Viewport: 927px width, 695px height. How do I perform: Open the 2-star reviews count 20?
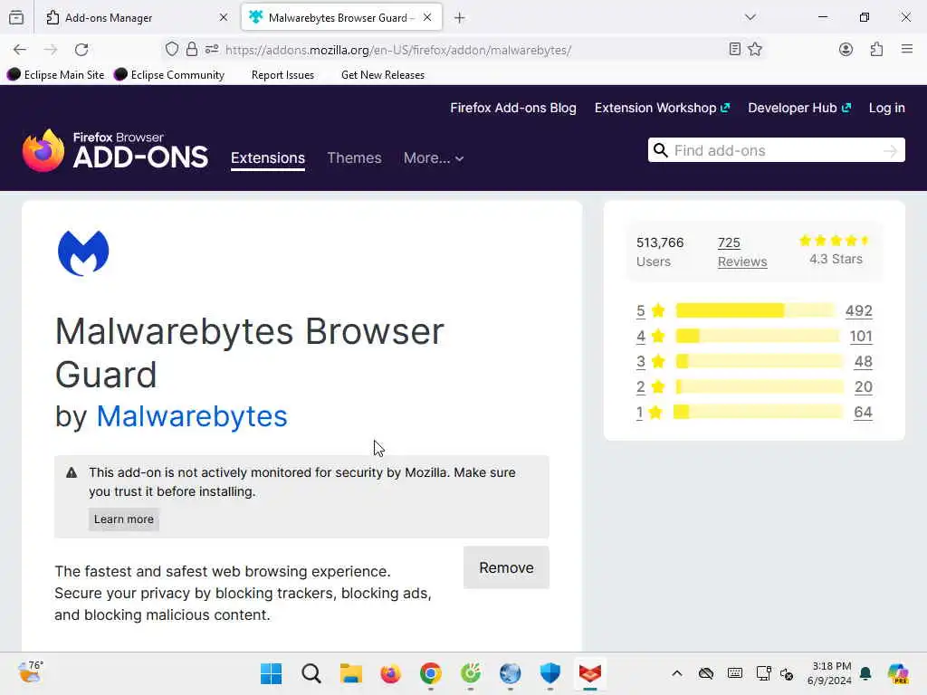[x=863, y=387]
